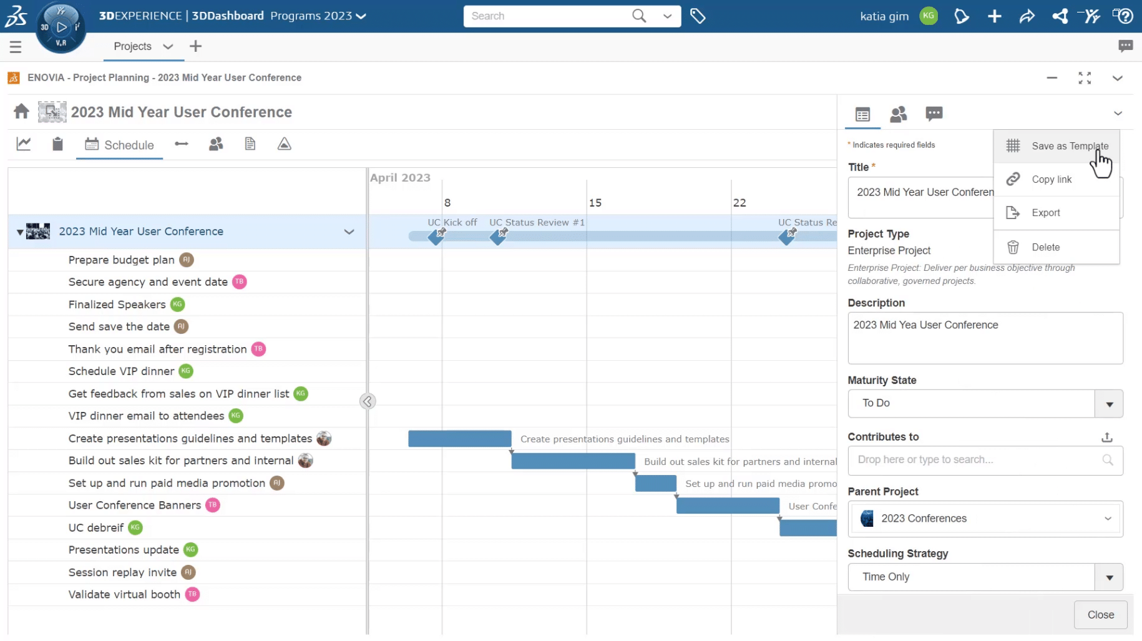Click the Close button on the panel
The width and height of the screenshot is (1142, 641).
(x=1100, y=615)
